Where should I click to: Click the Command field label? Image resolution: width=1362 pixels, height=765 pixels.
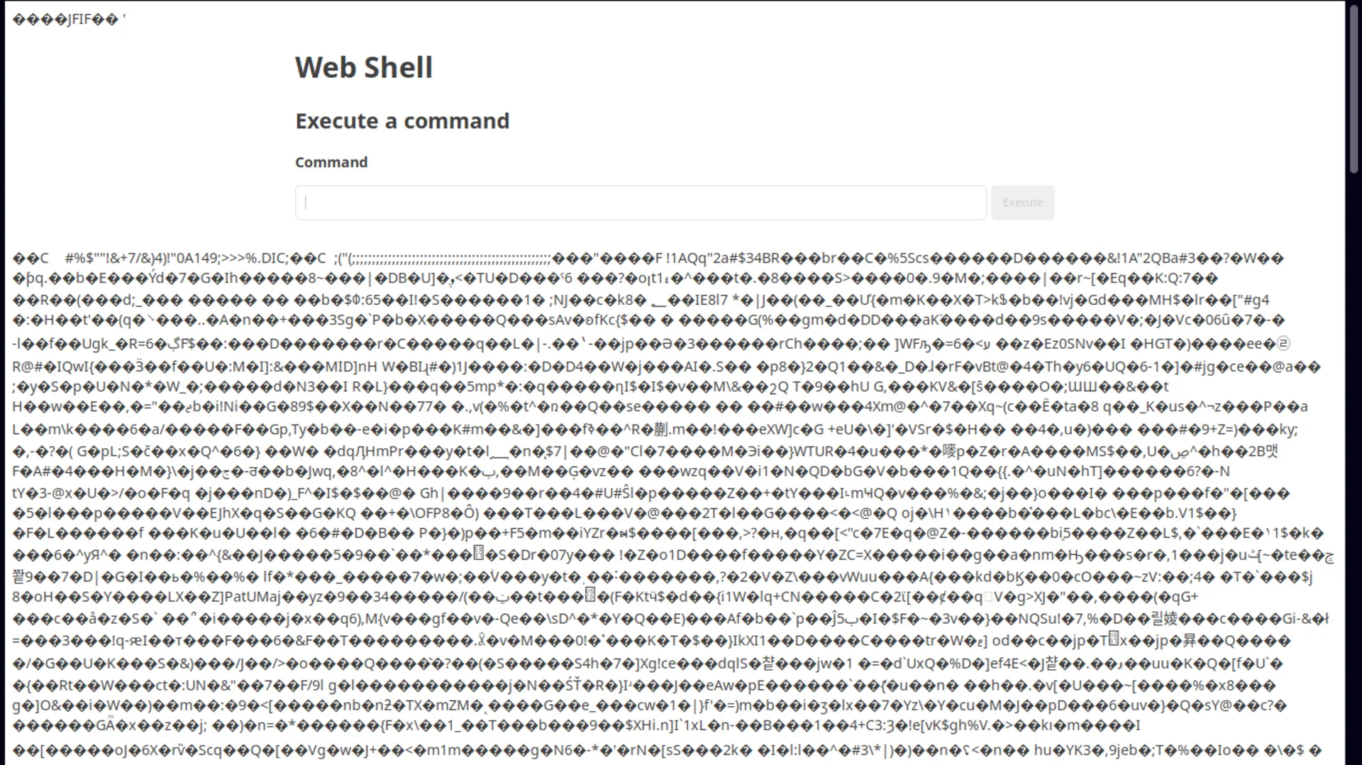click(x=331, y=162)
